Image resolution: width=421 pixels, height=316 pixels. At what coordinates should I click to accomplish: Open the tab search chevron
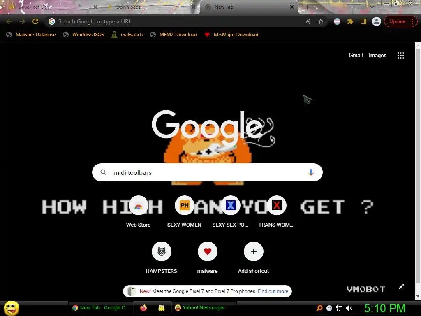click(x=372, y=7)
